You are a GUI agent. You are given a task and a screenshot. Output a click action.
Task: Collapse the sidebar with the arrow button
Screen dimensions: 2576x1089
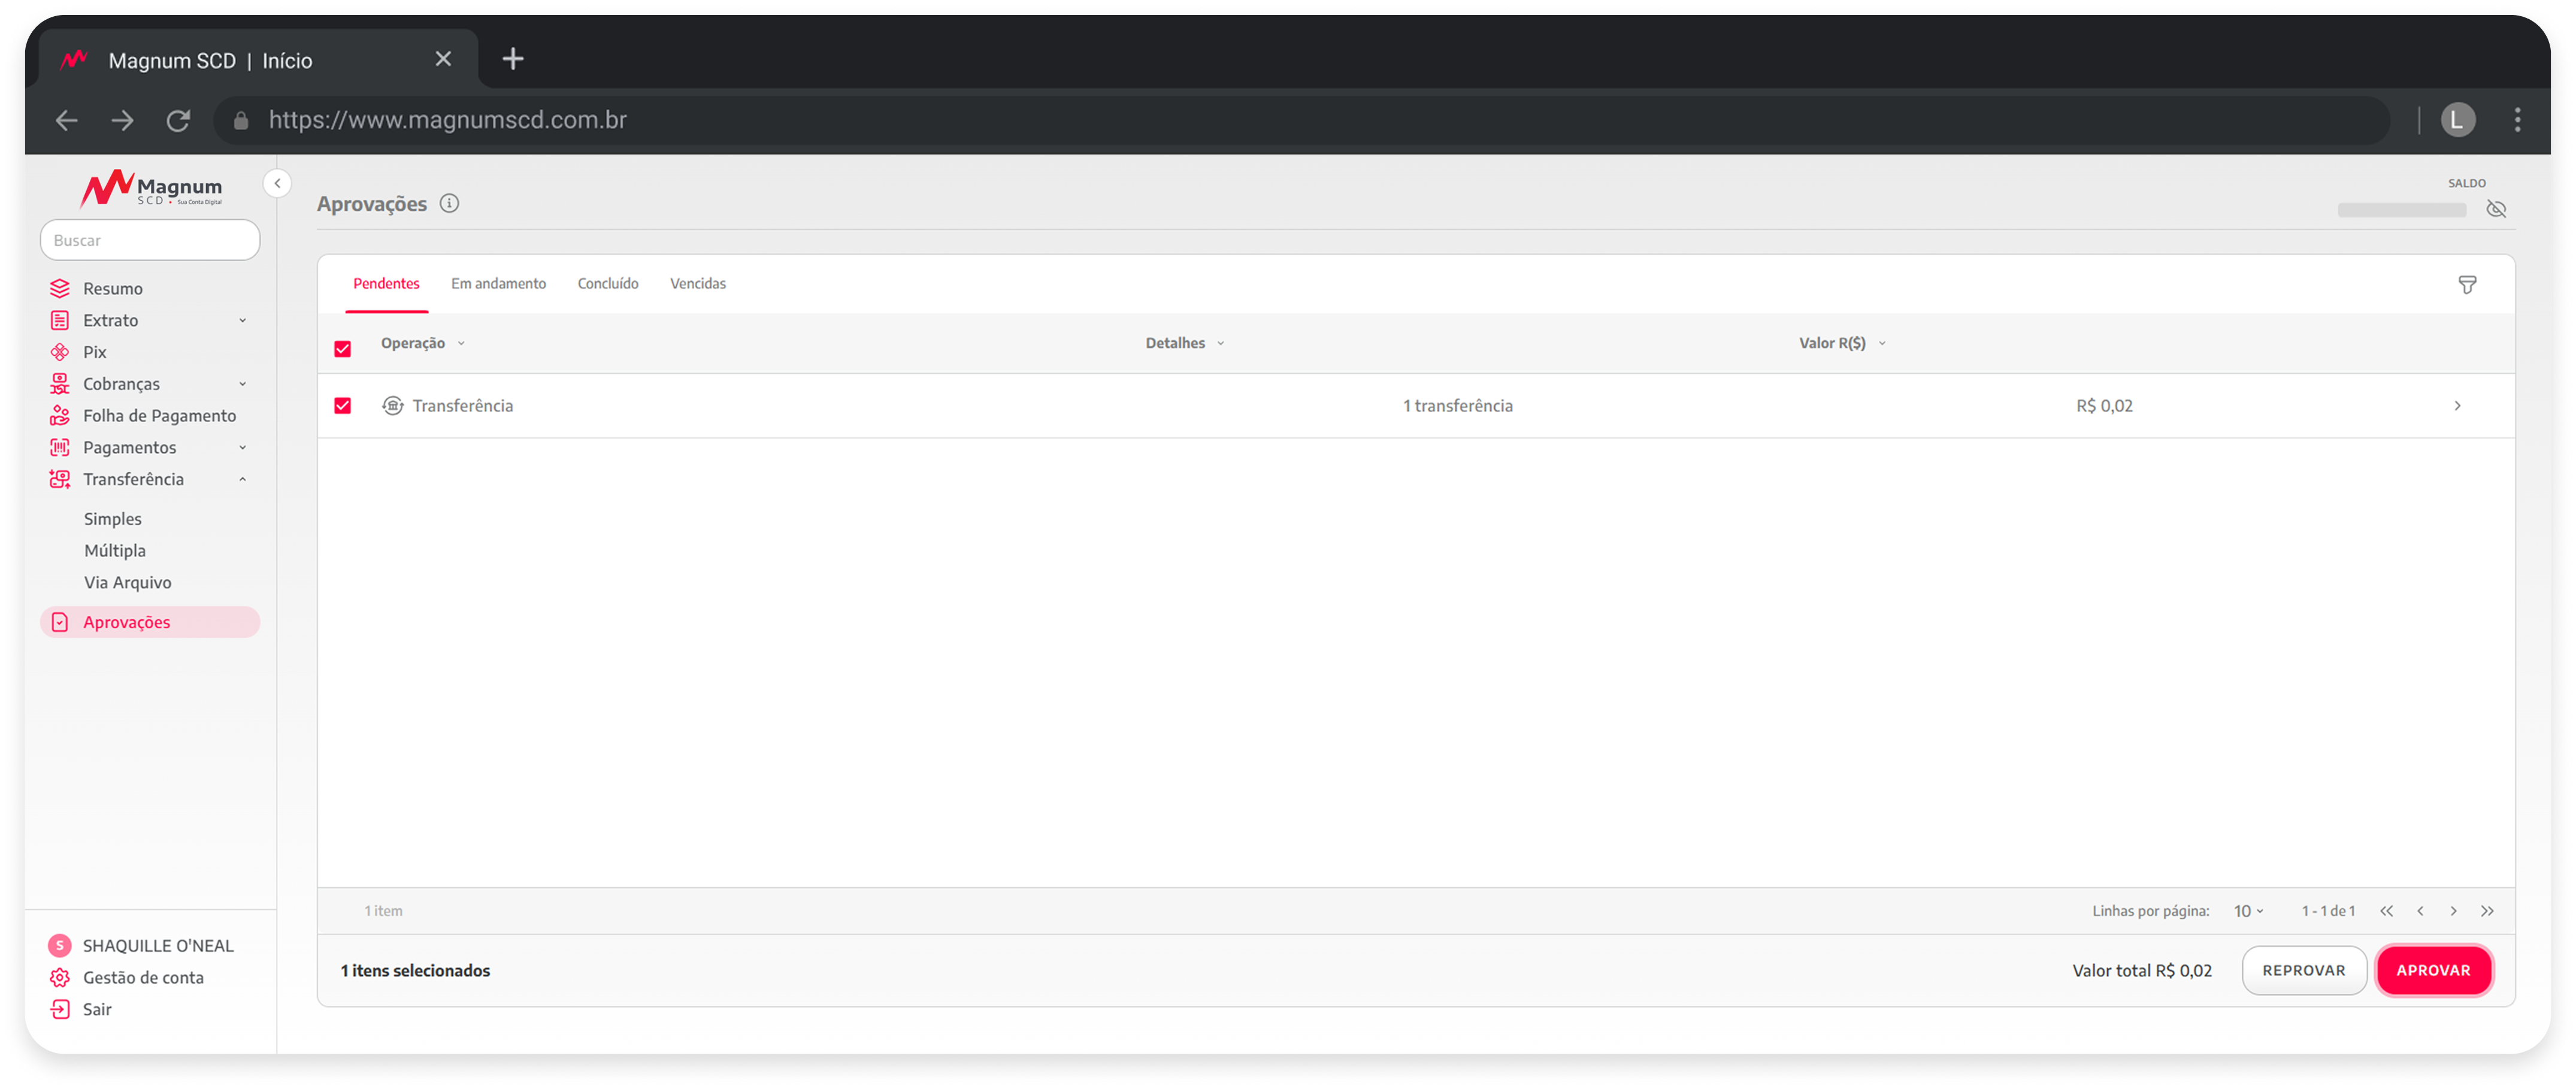[x=277, y=184]
